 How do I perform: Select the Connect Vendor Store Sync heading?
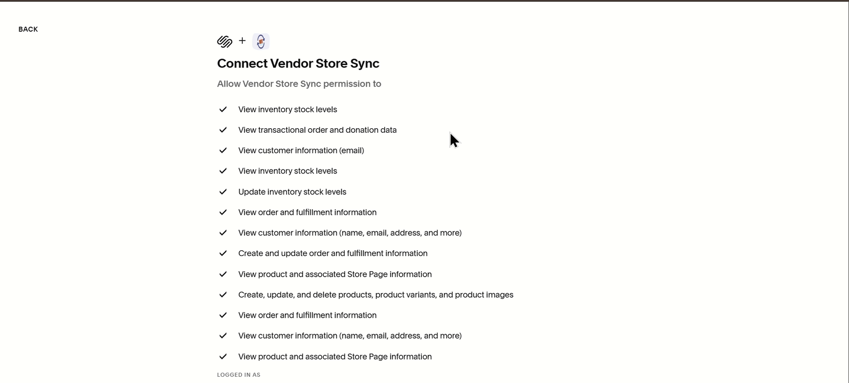298,63
